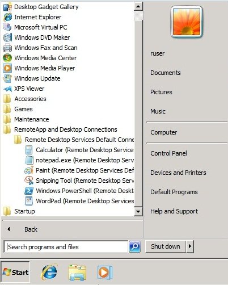Click the Snipping Tool RemoteApp icon
Viewport: 228px width, 285px height.
(x=29, y=181)
